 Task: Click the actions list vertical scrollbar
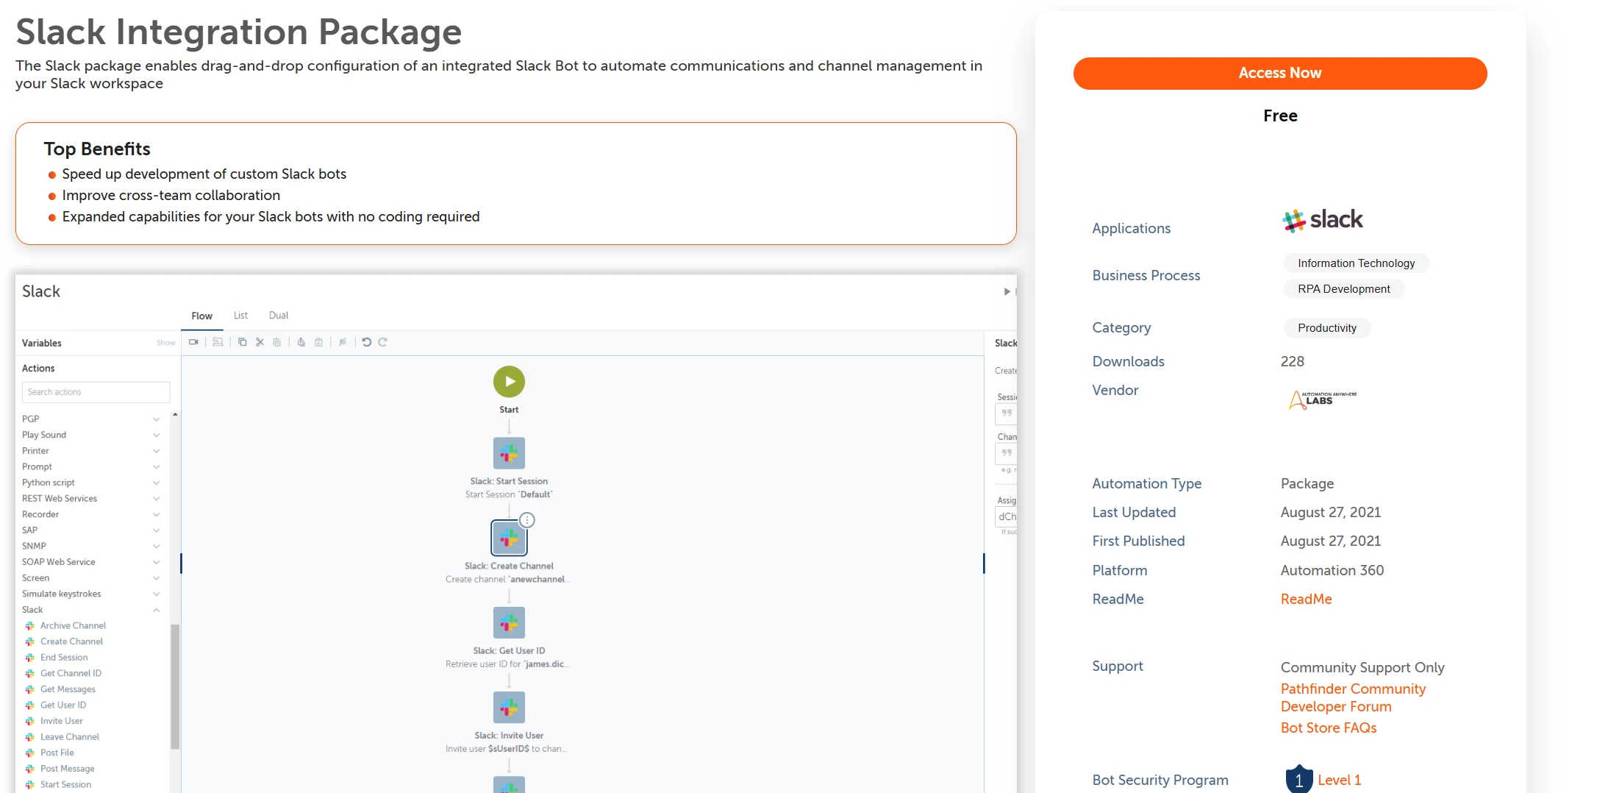(175, 686)
